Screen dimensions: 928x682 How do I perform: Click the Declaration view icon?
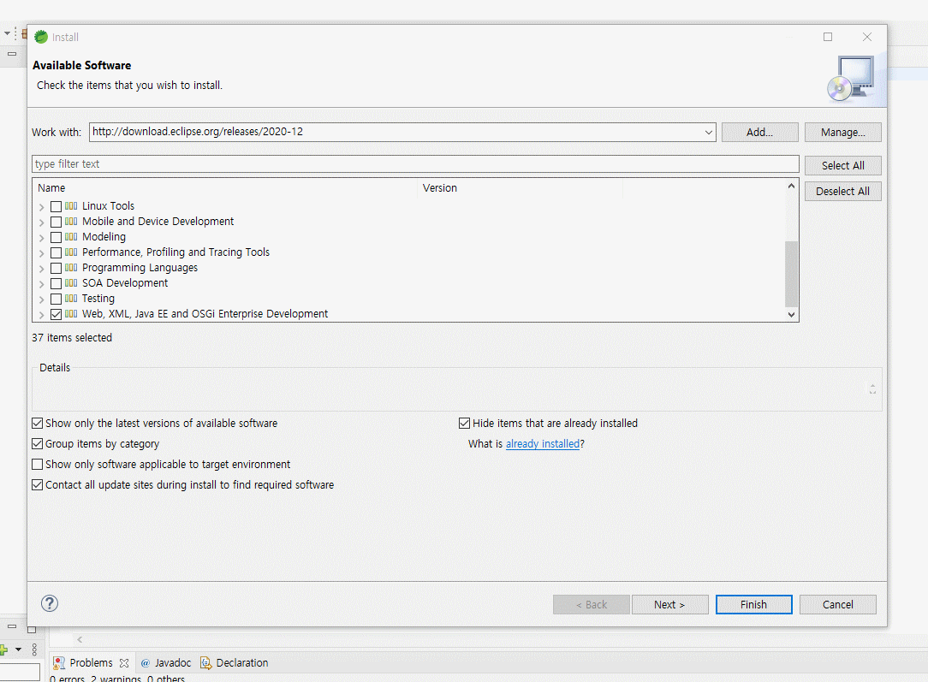click(205, 663)
